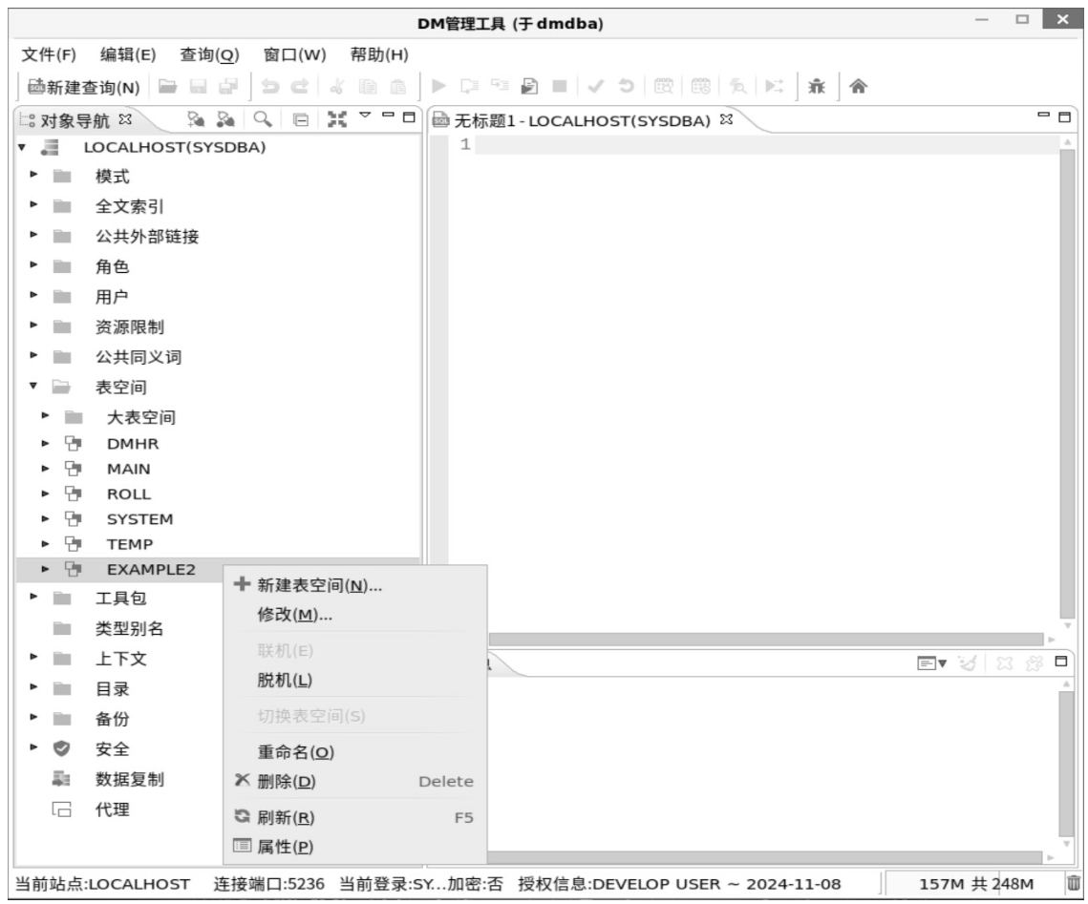Screen dimensions: 1088x904
Task: Click 删除 in the context menu
Action: 287,782
